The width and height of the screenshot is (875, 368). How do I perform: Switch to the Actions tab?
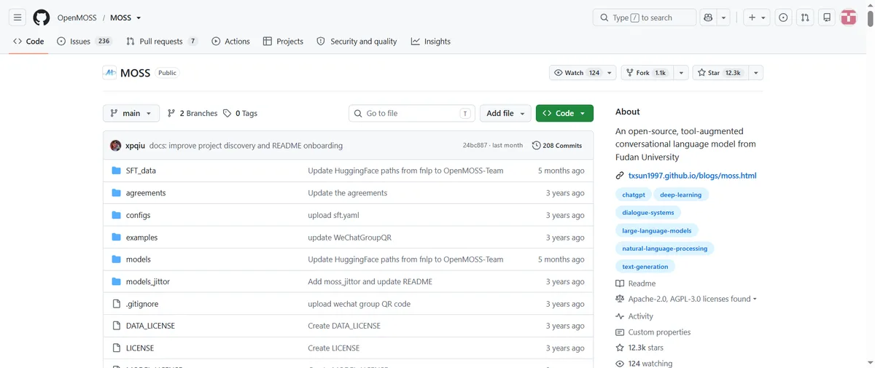(x=230, y=42)
